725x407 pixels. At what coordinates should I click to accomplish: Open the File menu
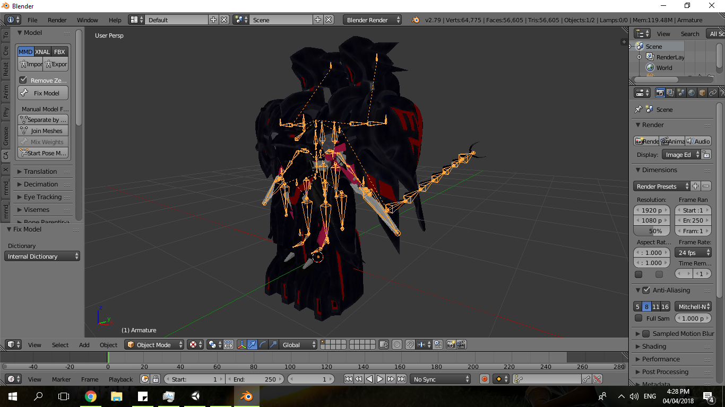coord(32,20)
